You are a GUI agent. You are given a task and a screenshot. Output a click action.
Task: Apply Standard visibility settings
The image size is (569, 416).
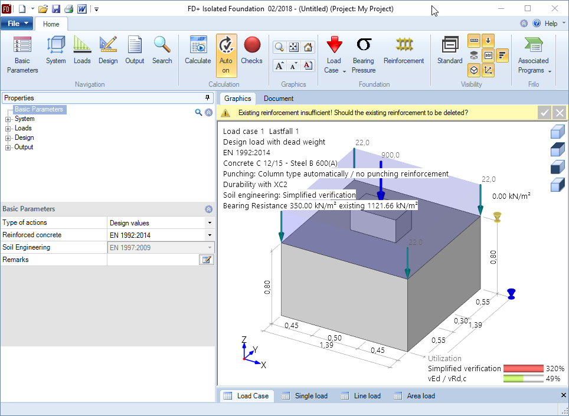[x=450, y=51]
